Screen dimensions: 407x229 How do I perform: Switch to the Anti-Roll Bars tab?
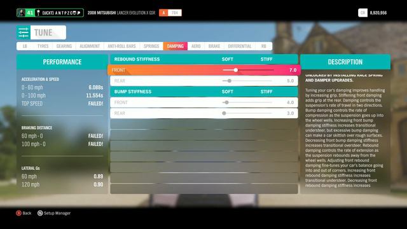point(121,46)
